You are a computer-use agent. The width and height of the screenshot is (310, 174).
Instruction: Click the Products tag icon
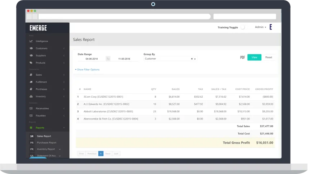point(31,63)
